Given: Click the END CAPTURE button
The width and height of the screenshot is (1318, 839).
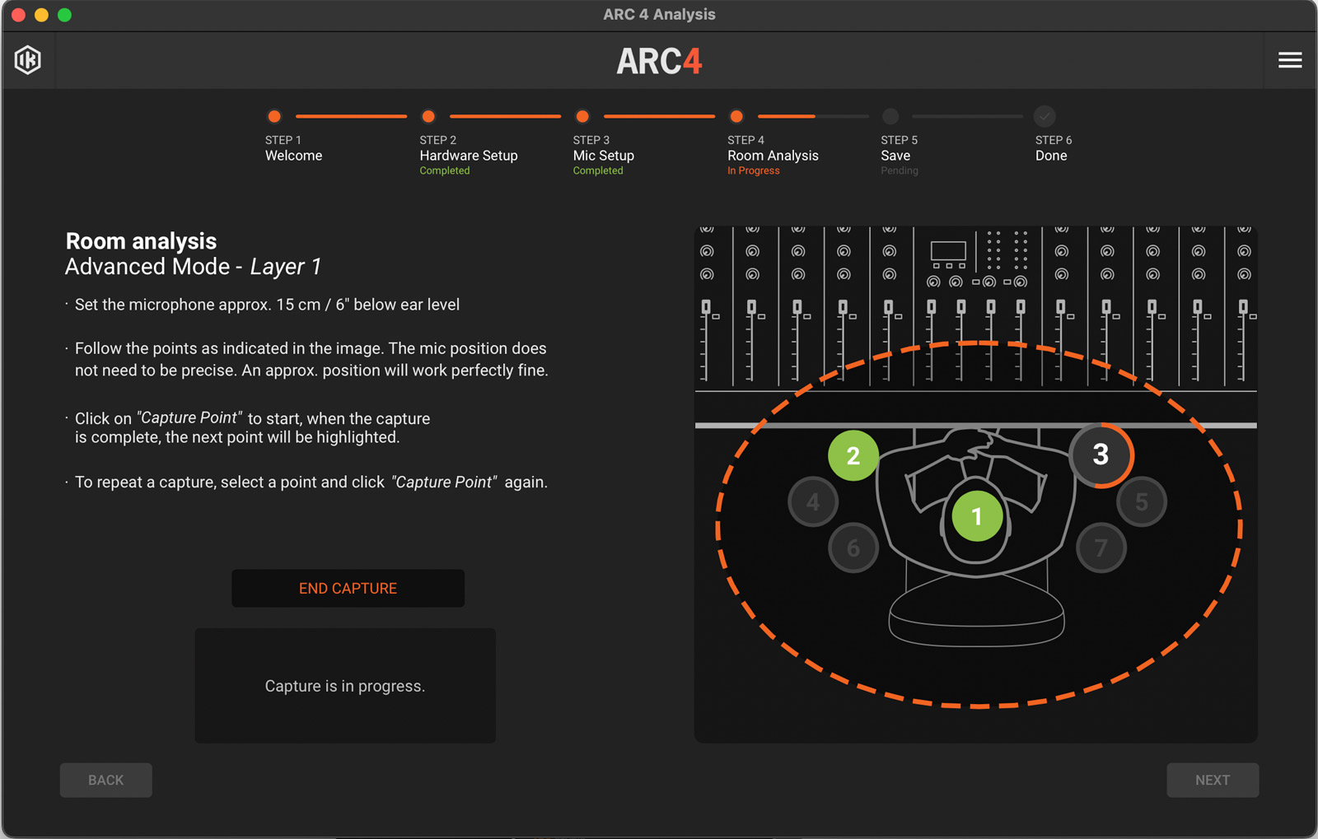Looking at the screenshot, I should [348, 588].
